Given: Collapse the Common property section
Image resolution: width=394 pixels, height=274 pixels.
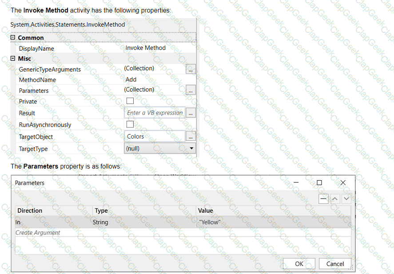Looking at the screenshot, I should click(13, 37).
